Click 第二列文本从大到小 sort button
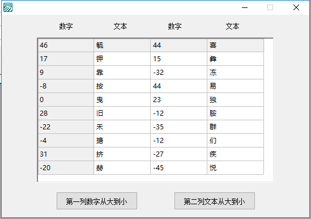This screenshot has width=311, height=219. [215, 201]
